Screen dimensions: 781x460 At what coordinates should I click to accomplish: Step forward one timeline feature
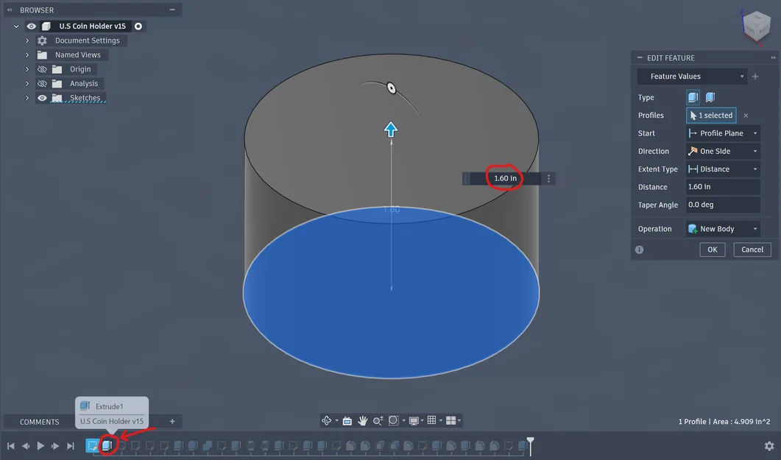tap(55, 445)
